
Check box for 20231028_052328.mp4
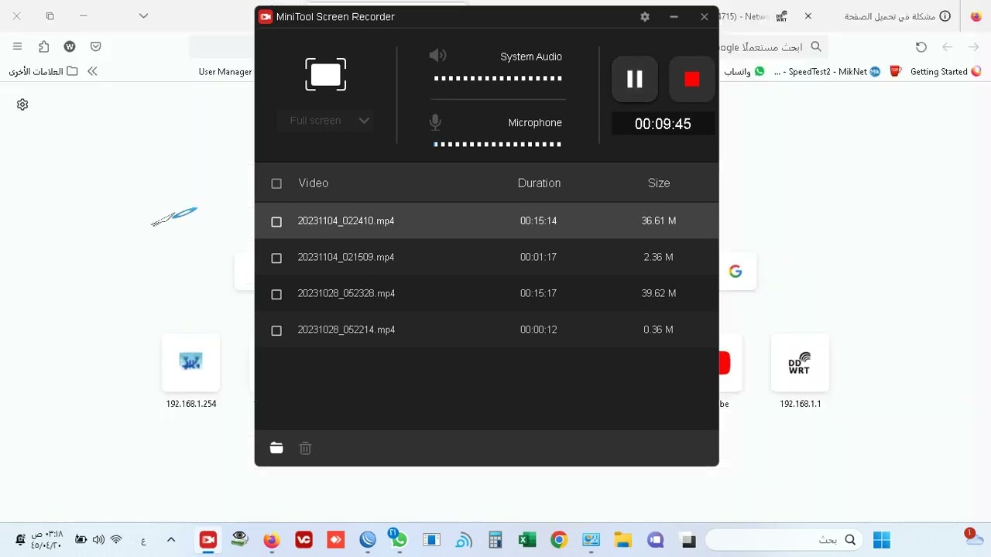click(x=276, y=294)
